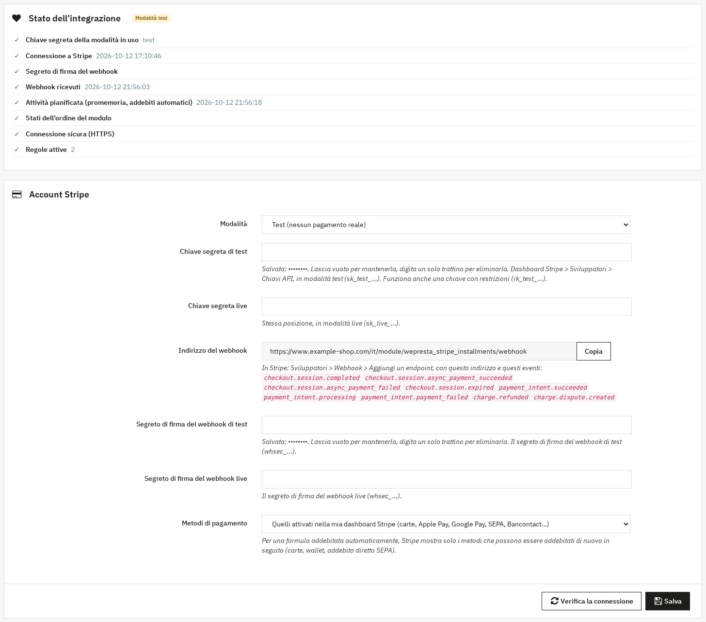Click the Indirizzo del webhook URL field

[419, 351]
